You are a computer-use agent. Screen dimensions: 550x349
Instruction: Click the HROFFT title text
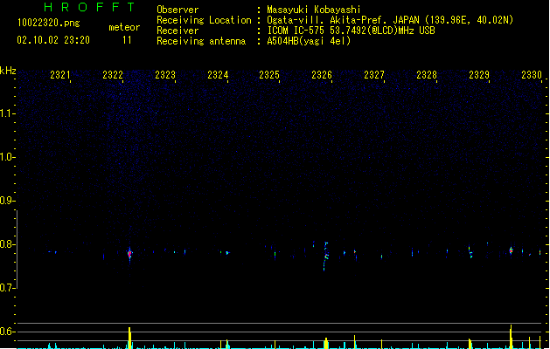click(89, 7)
